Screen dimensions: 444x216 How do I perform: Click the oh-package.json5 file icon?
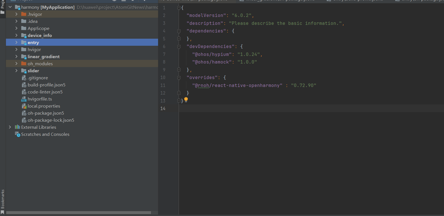point(24,113)
